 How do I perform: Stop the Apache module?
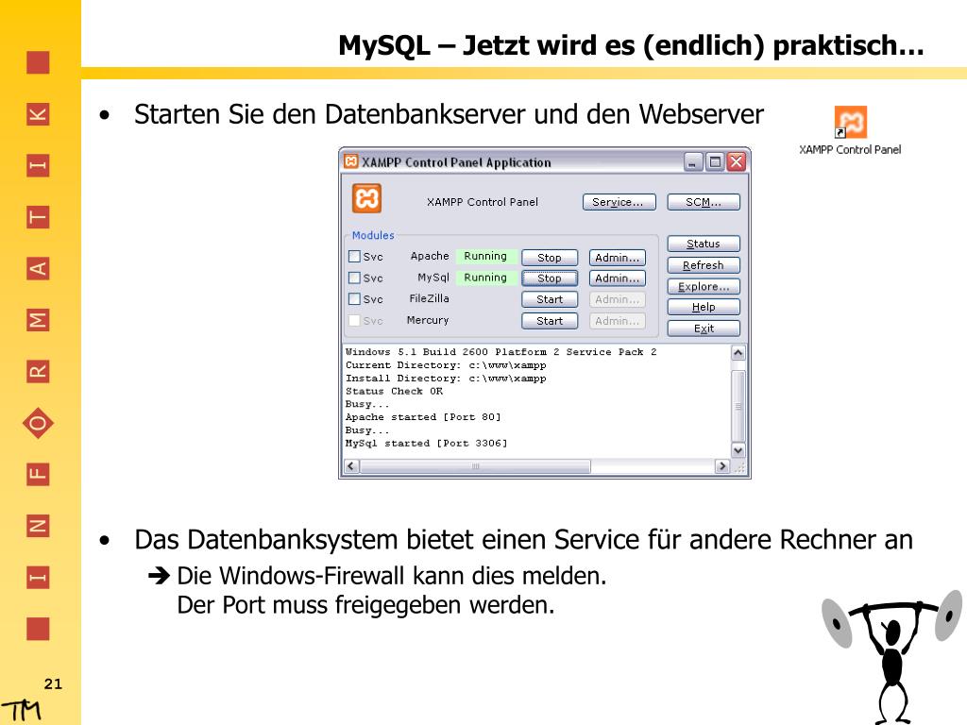550,257
